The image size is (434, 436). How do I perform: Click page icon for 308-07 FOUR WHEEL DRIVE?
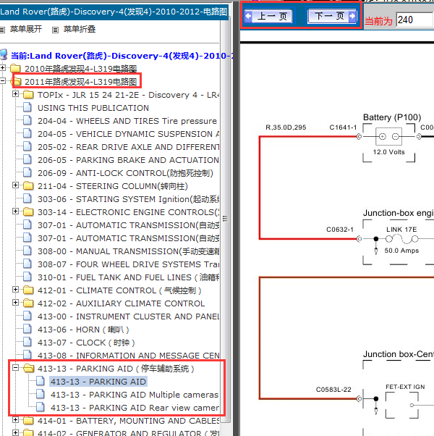[27, 264]
